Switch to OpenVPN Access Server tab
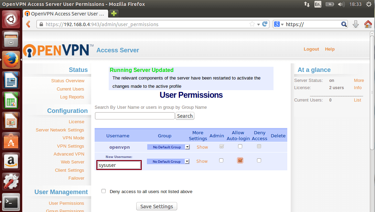Viewport: 375px width, 212px height. 65,14
